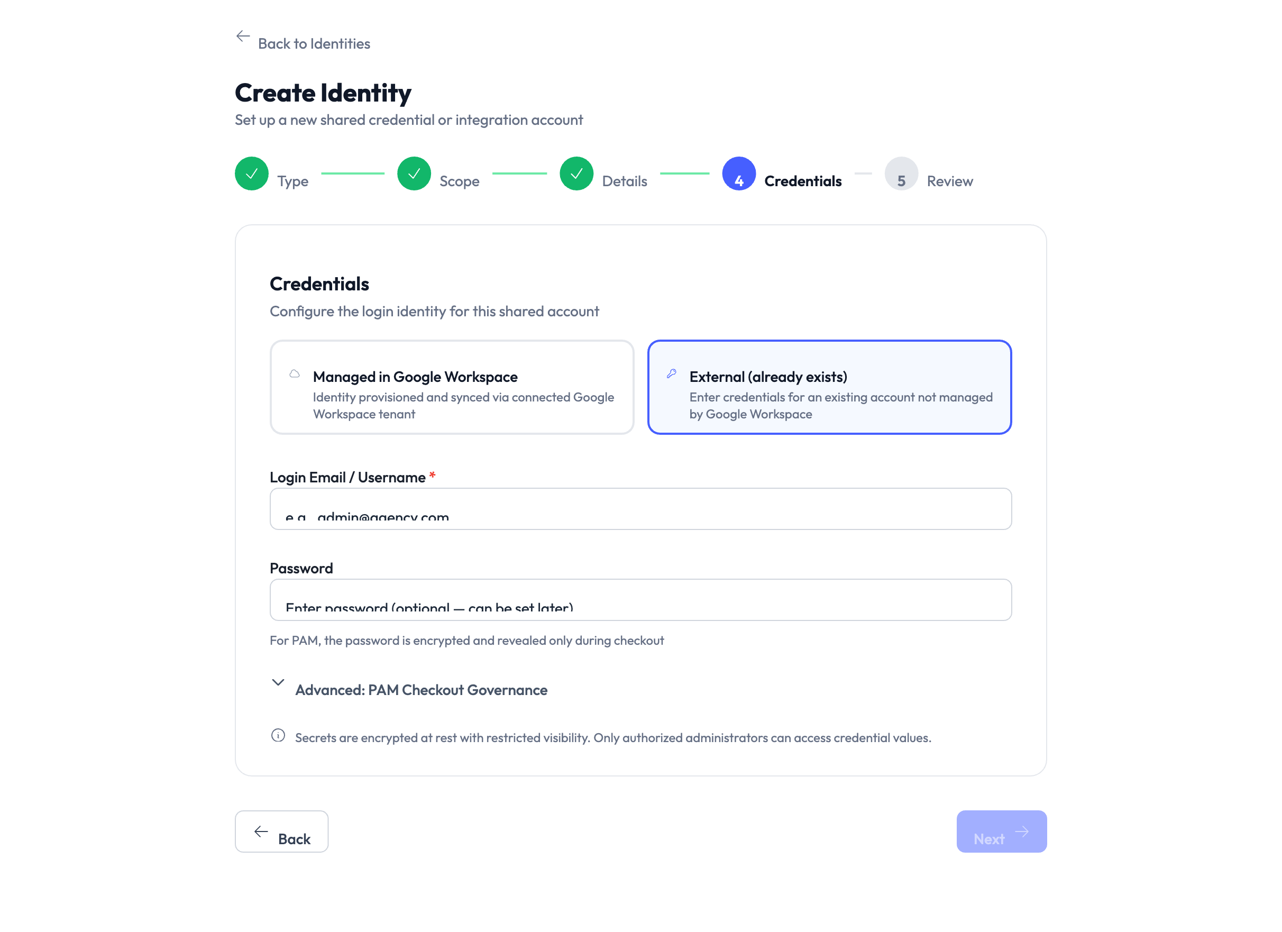Select the External (already exists) option
Viewport: 1282px width, 932px height.
pyautogui.click(x=829, y=387)
